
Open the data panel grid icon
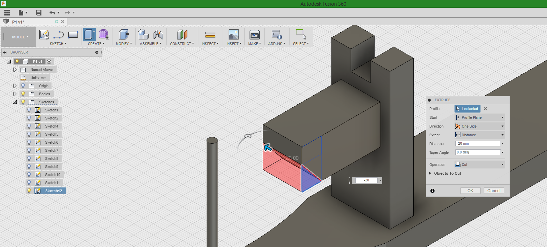coord(7,13)
